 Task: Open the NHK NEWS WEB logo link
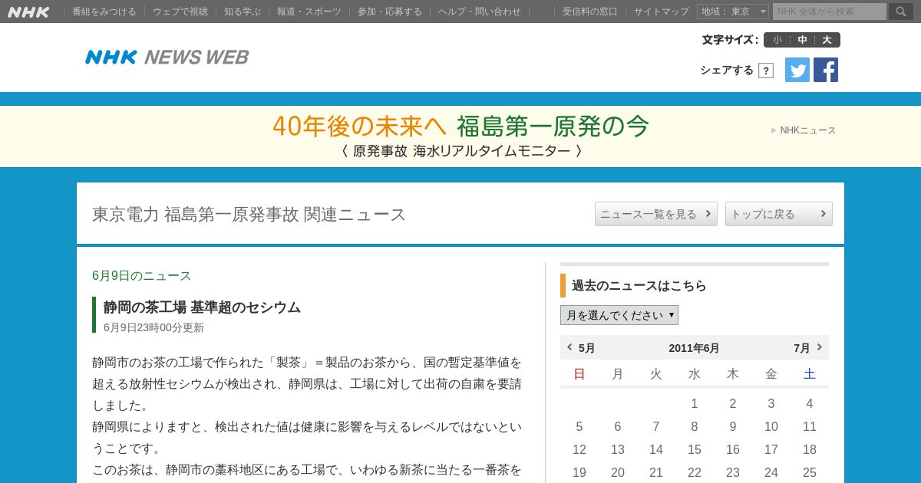(x=167, y=57)
